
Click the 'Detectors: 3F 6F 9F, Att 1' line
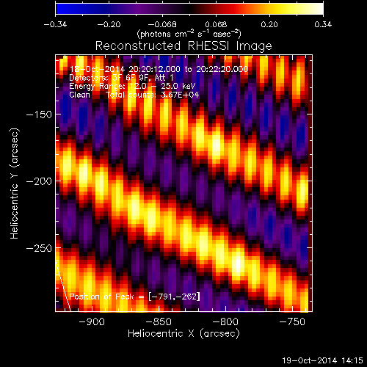pos(121,78)
